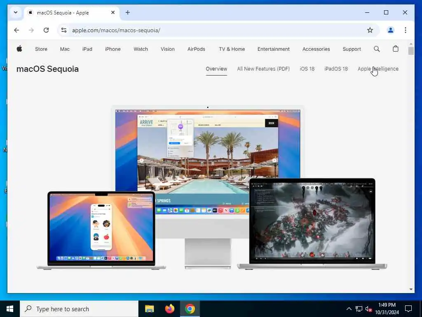Open the Apple site search magnifier
Image resolution: width=422 pixels, height=317 pixels.
click(377, 49)
